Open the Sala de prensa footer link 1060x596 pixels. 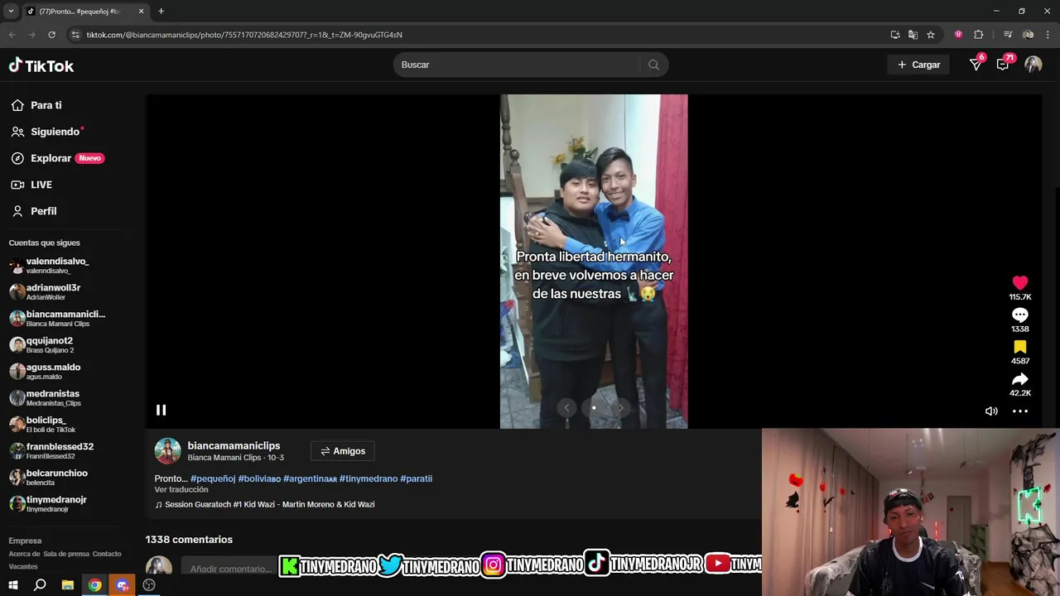66,554
